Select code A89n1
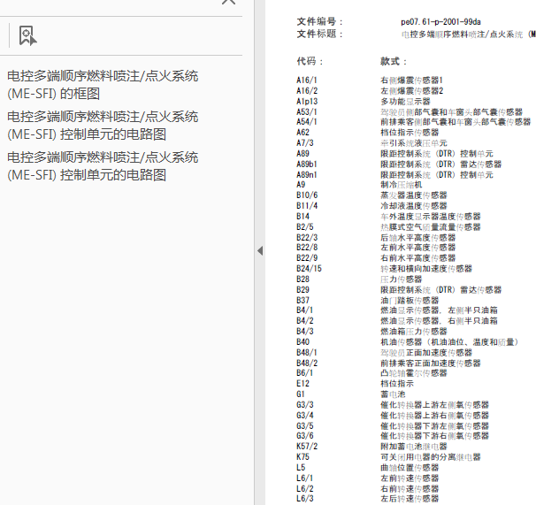This screenshot has width=536, height=505. (x=307, y=175)
